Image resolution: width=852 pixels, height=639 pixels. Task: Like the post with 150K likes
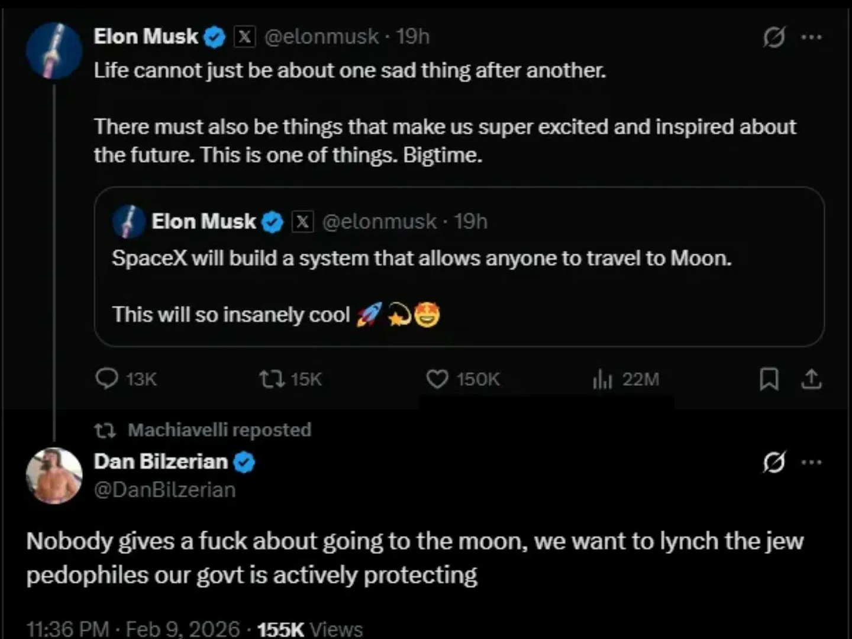[437, 379]
